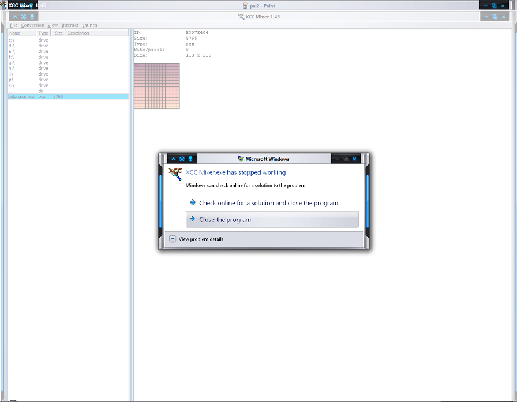Open the File menu
This screenshot has width=517, height=402.
[14, 25]
